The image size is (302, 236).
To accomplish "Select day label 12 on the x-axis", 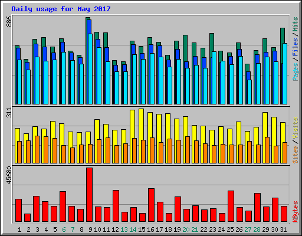I will tap(115, 230).
